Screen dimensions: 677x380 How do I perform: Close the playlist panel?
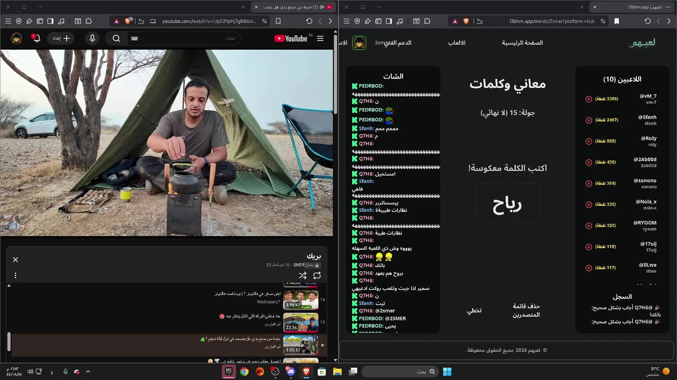point(15,260)
